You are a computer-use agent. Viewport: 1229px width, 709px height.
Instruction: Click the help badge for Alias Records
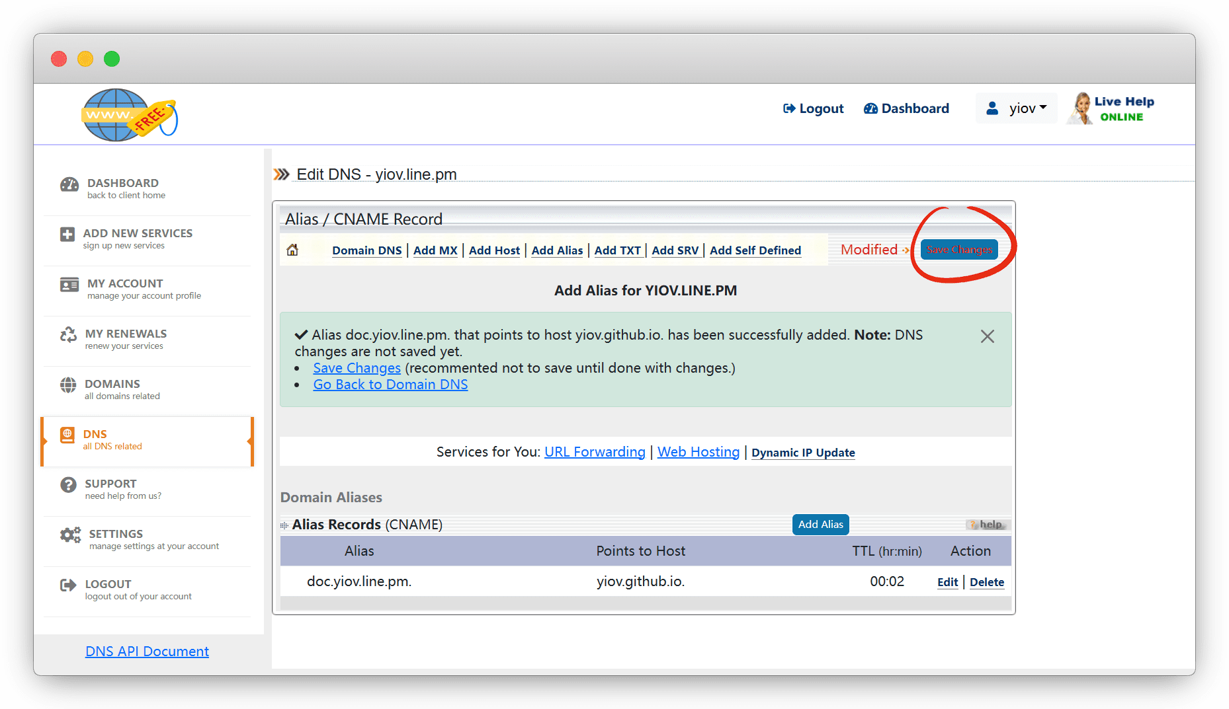[988, 525]
